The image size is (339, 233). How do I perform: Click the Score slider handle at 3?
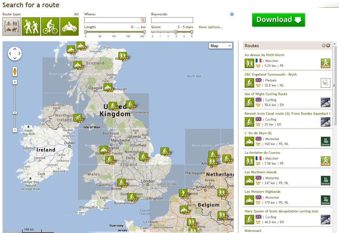[176, 32]
